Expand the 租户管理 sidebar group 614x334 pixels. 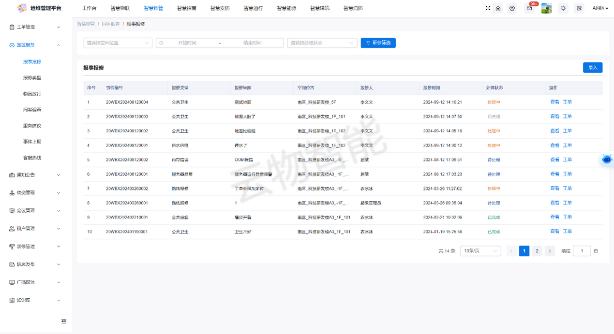(x=36, y=229)
